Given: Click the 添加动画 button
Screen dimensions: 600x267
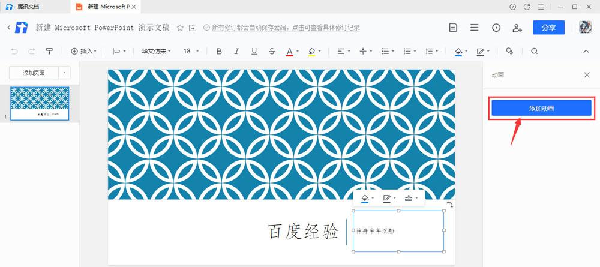Looking at the screenshot, I should coord(541,109).
